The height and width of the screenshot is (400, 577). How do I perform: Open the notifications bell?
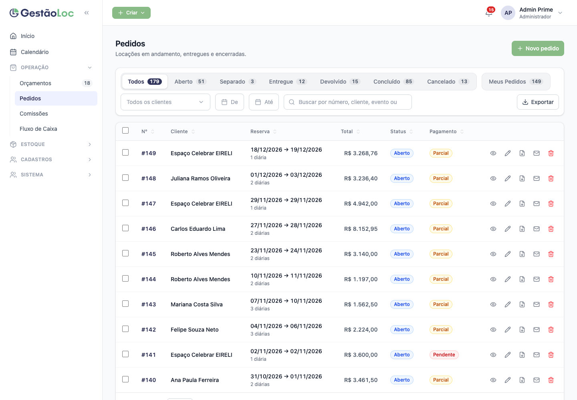click(489, 13)
